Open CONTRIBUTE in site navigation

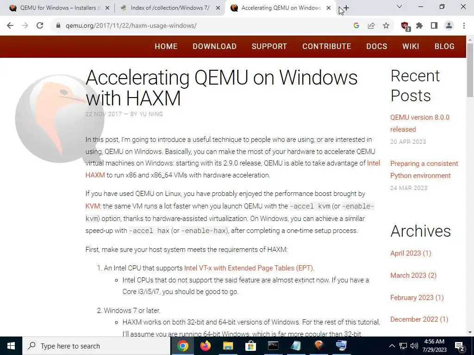327,47
